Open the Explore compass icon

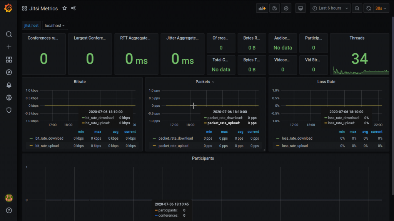(x=9, y=72)
